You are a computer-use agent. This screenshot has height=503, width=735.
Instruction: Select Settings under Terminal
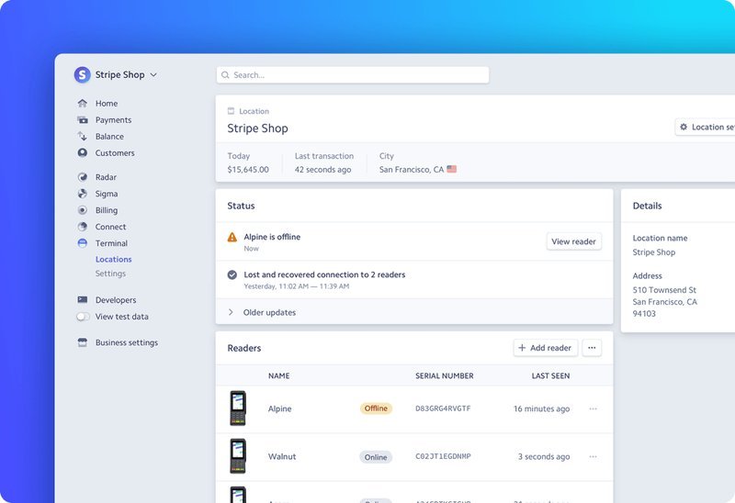click(110, 274)
